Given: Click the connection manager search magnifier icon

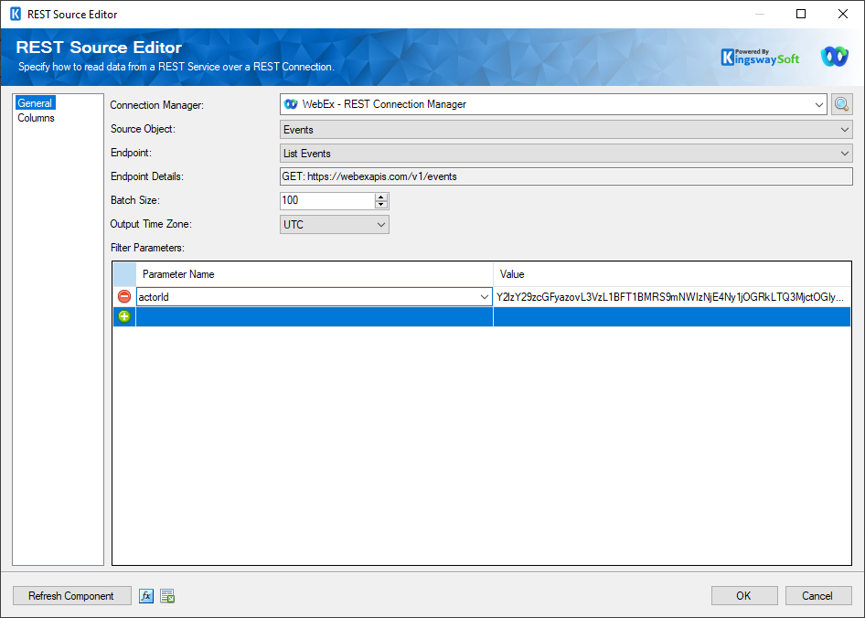Looking at the screenshot, I should click(x=841, y=104).
